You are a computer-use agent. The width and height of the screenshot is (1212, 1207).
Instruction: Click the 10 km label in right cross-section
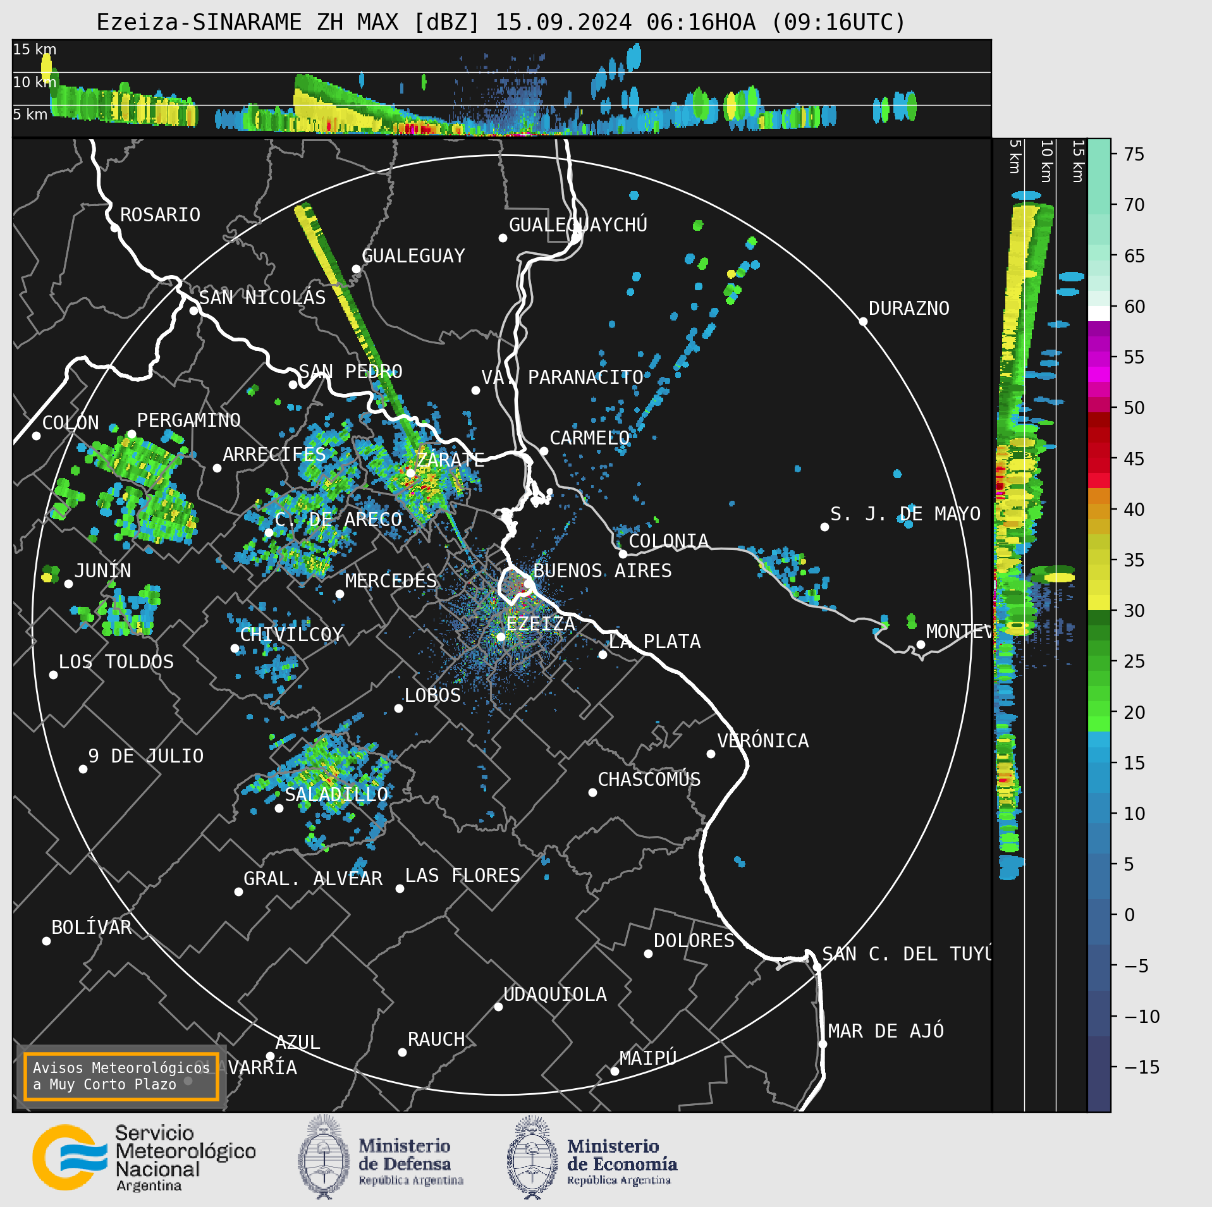tap(1046, 161)
